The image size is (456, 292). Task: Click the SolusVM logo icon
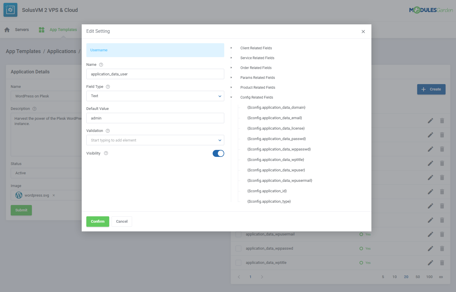[10, 10]
